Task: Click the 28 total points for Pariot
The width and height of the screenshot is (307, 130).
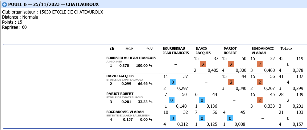Action: 281,94
